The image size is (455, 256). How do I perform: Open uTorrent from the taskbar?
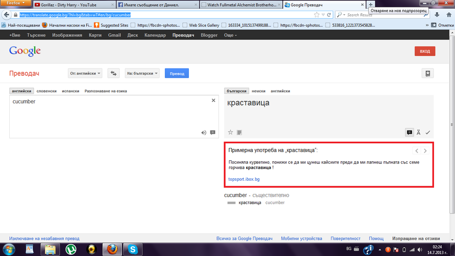pos(71,249)
